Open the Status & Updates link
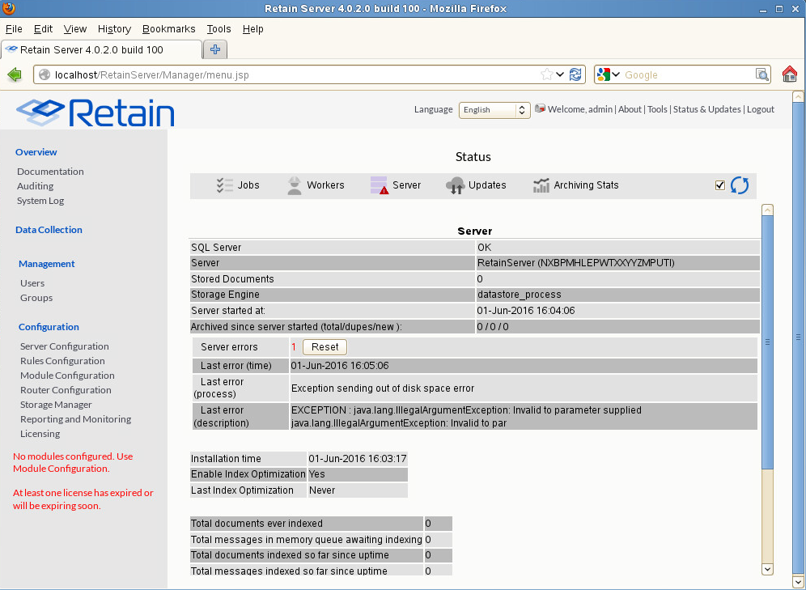Viewport: 806px width, 590px height. (x=706, y=109)
